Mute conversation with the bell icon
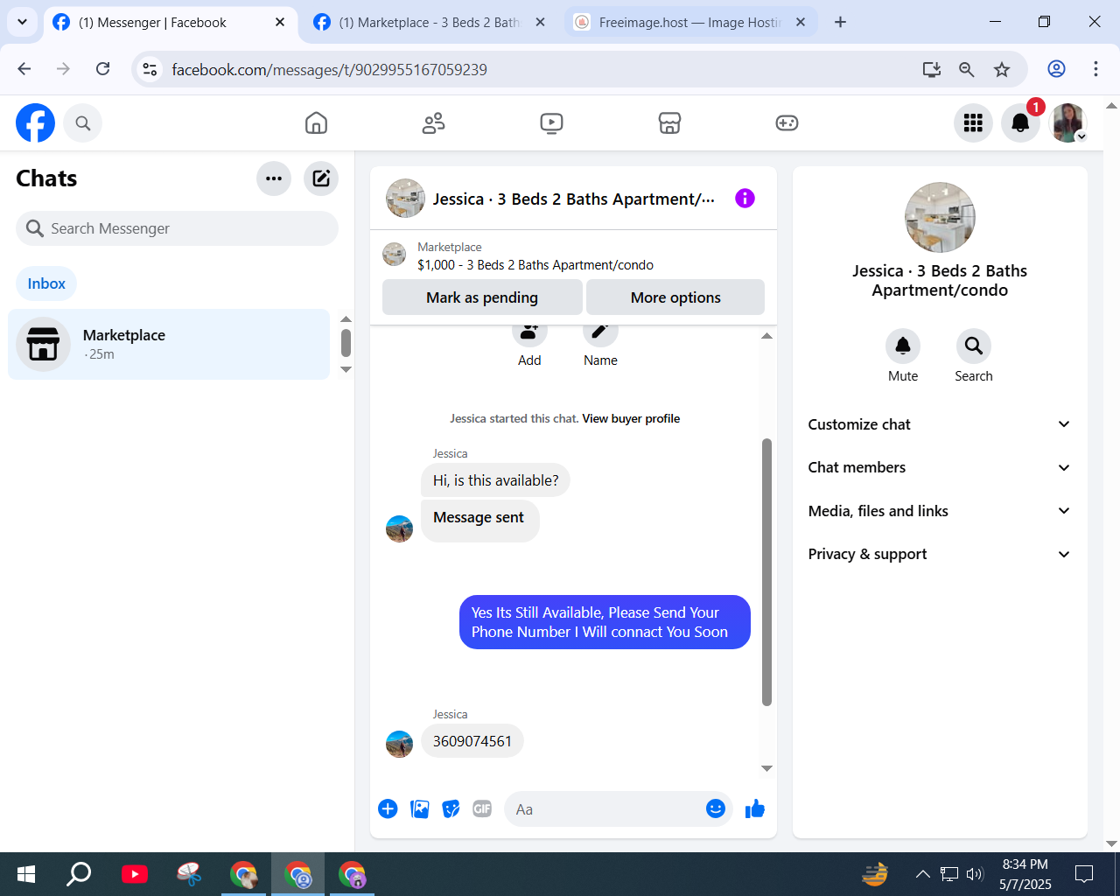The width and height of the screenshot is (1120, 896). click(x=903, y=346)
